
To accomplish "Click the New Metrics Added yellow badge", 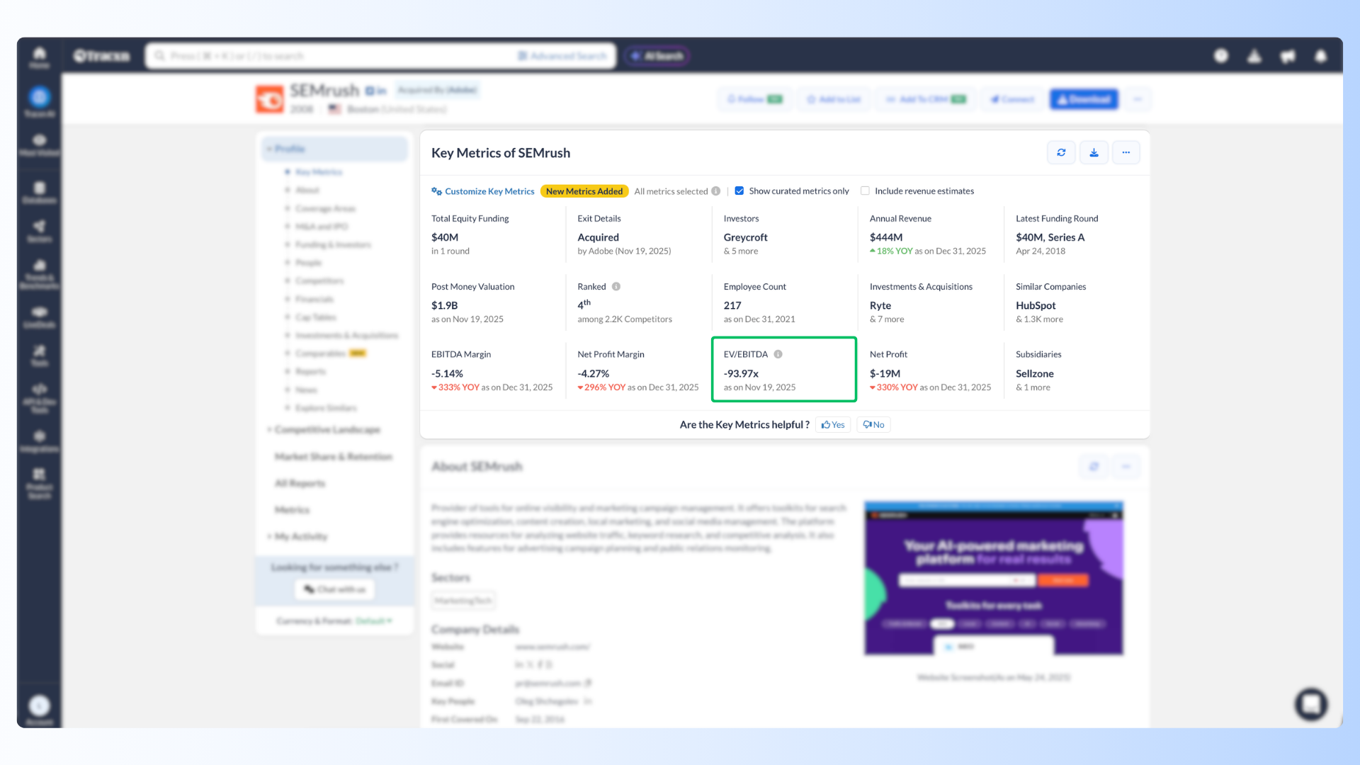I will pos(584,191).
